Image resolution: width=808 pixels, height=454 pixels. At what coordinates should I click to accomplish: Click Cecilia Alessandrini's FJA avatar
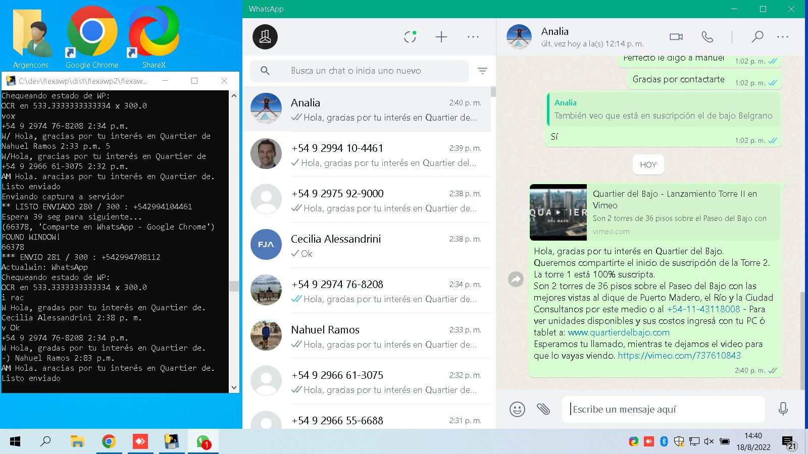pos(266,245)
